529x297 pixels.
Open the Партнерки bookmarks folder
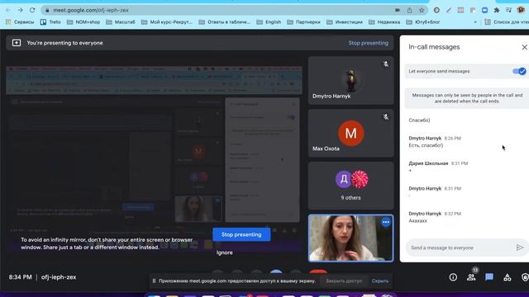tap(303, 22)
